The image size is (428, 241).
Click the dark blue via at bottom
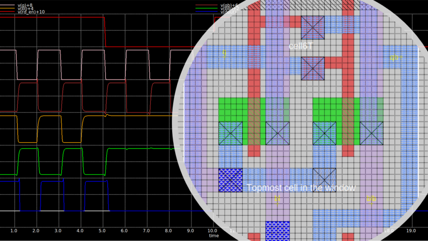[277, 230]
